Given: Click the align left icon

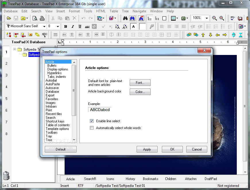Looking at the screenshot, I should click(x=162, y=27).
